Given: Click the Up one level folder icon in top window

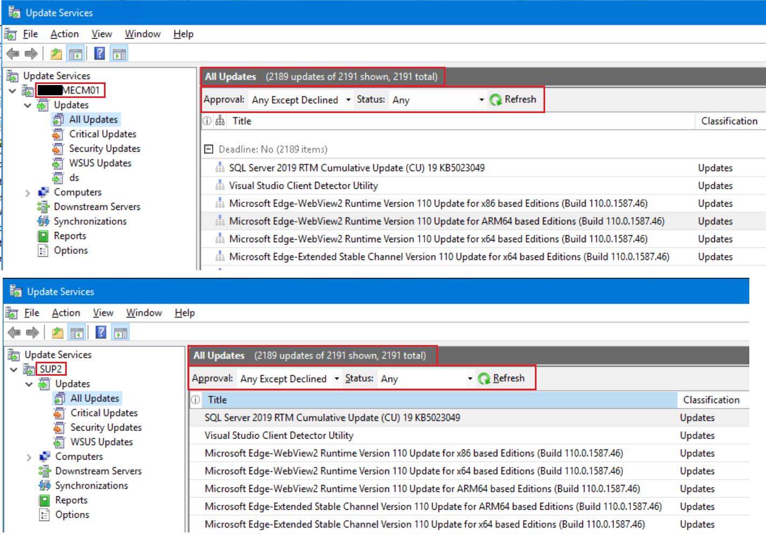Looking at the screenshot, I should pos(56,54).
